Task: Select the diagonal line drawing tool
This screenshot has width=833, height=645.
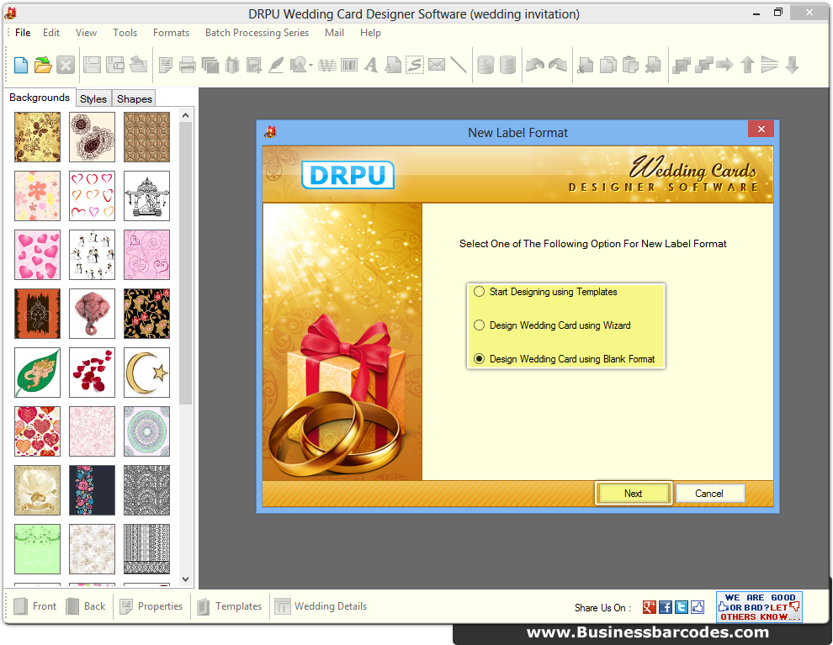Action: [x=458, y=66]
